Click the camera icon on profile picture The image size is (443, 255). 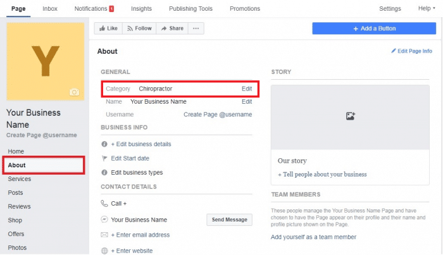74,92
